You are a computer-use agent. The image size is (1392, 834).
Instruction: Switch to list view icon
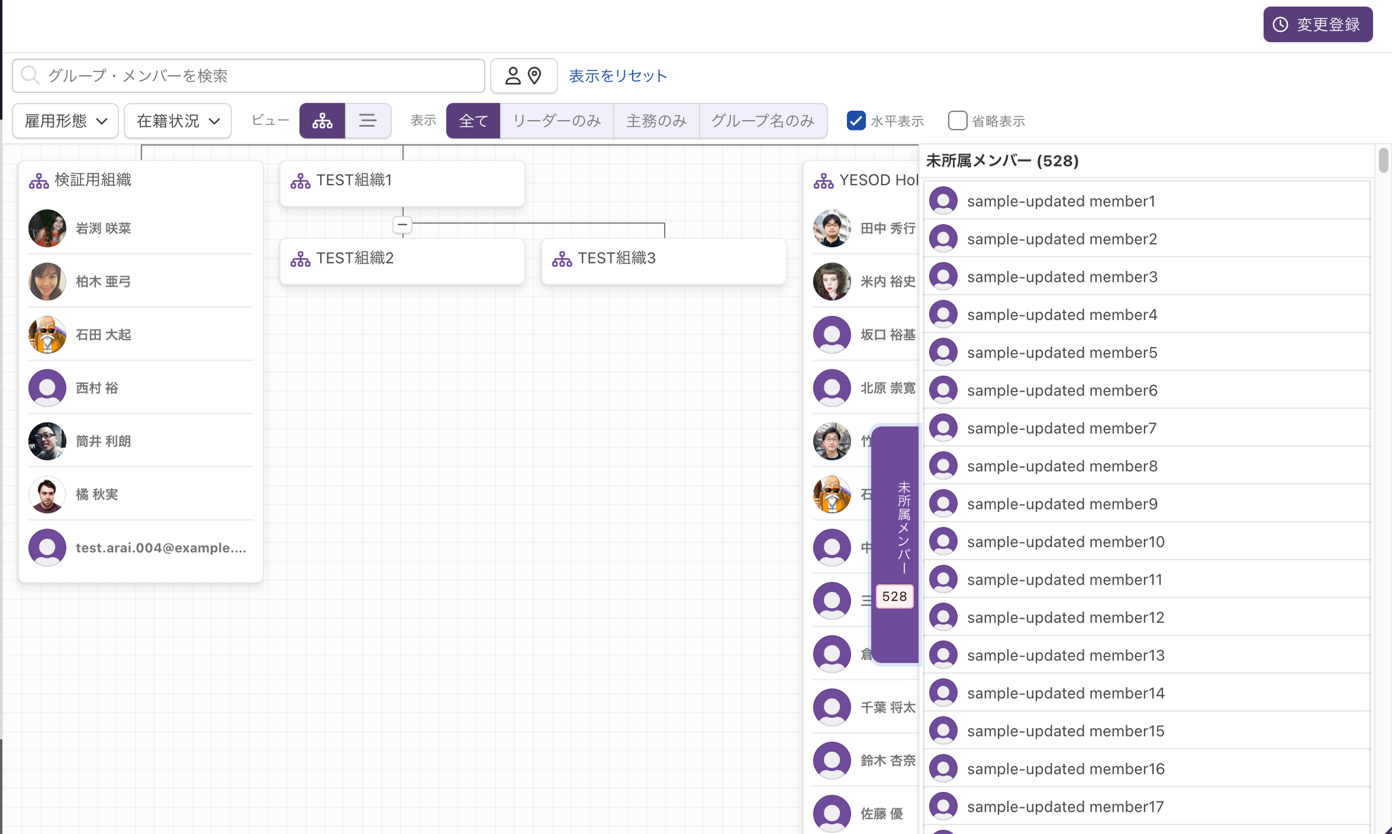point(368,121)
